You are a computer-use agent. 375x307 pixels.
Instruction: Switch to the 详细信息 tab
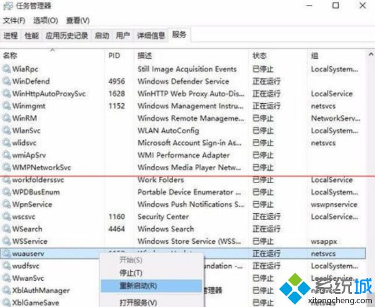(x=151, y=36)
